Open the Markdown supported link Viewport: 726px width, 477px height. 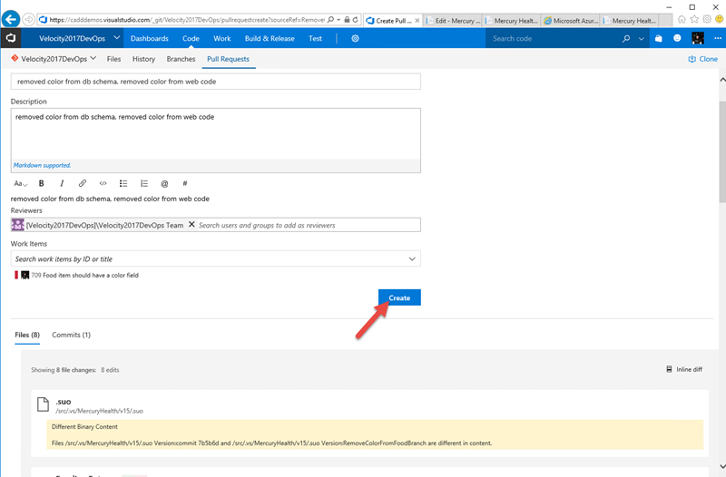(42, 165)
